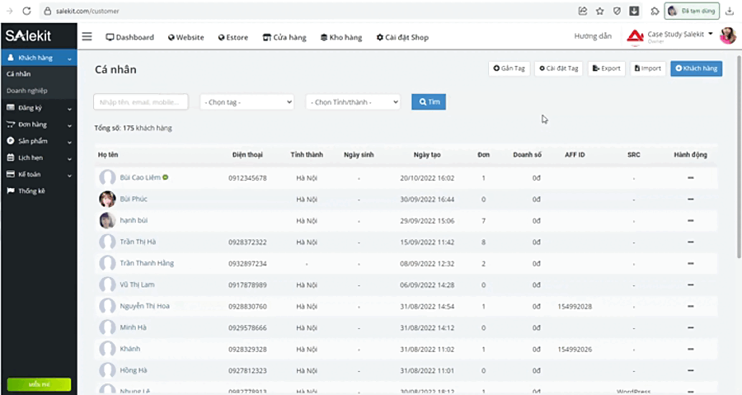Image resolution: width=742 pixels, height=395 pixels.
Task: Open customer Trần Thanh Hằng
Action: [147, 263]
